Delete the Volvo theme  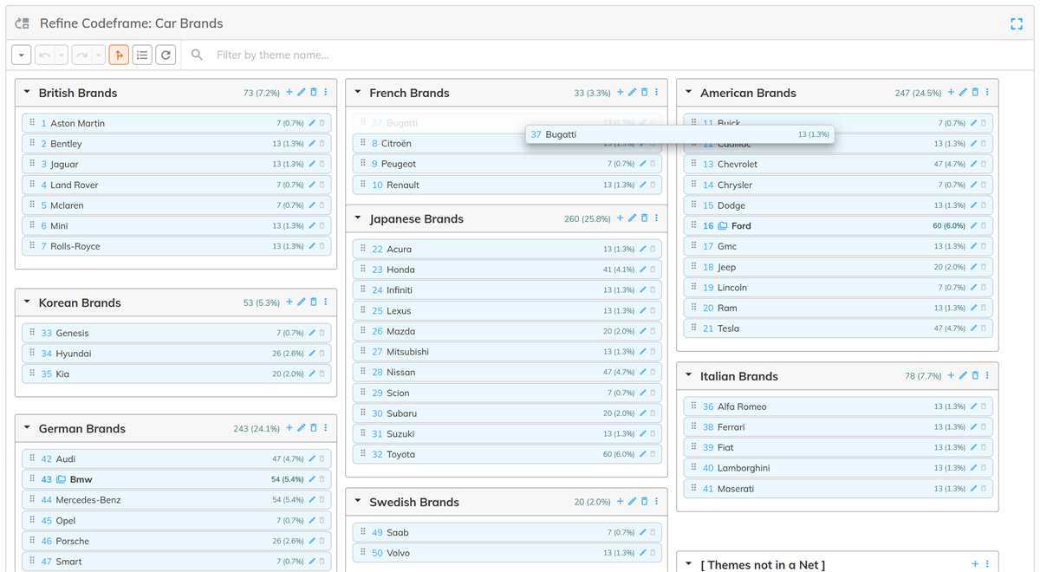pyautogui.click(x=653, y=553)
